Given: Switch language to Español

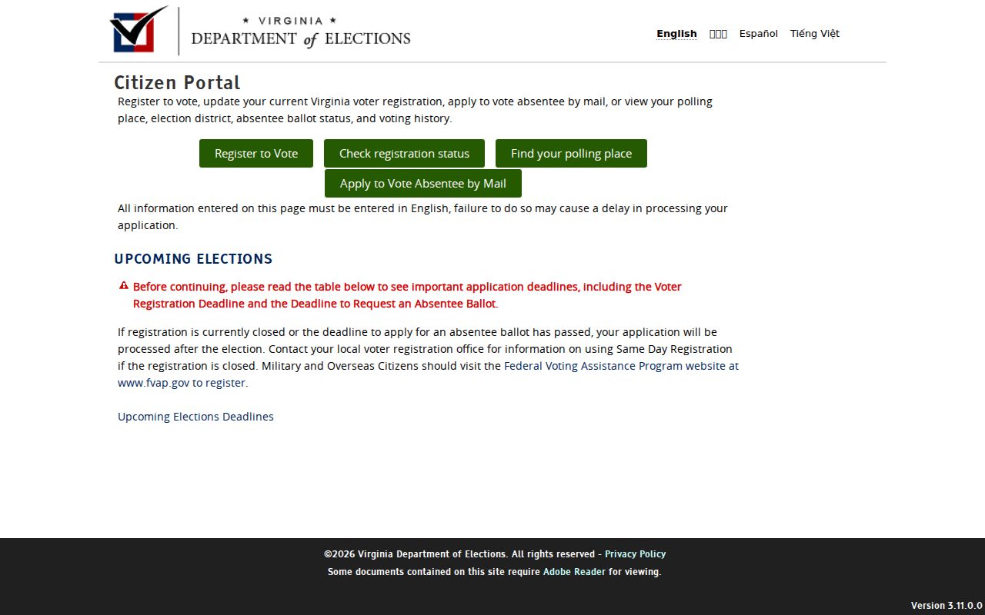Looking at the screenshot, I should coord(759,34).
